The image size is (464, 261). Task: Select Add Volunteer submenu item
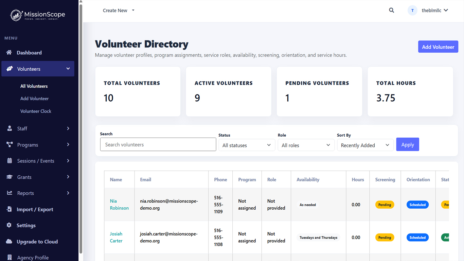click(x=35, y=99)
